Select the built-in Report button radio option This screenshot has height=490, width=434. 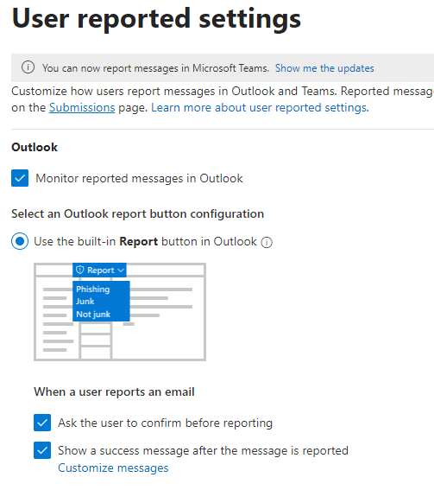(x=20, y=241)
